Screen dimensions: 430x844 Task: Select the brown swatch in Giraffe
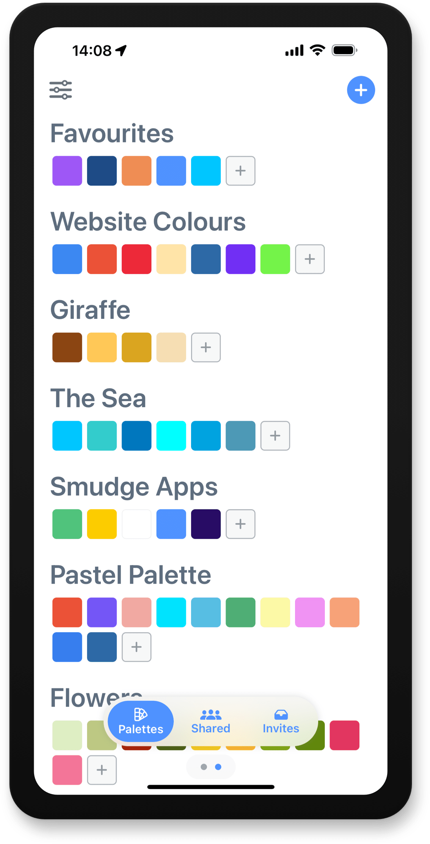67,347
